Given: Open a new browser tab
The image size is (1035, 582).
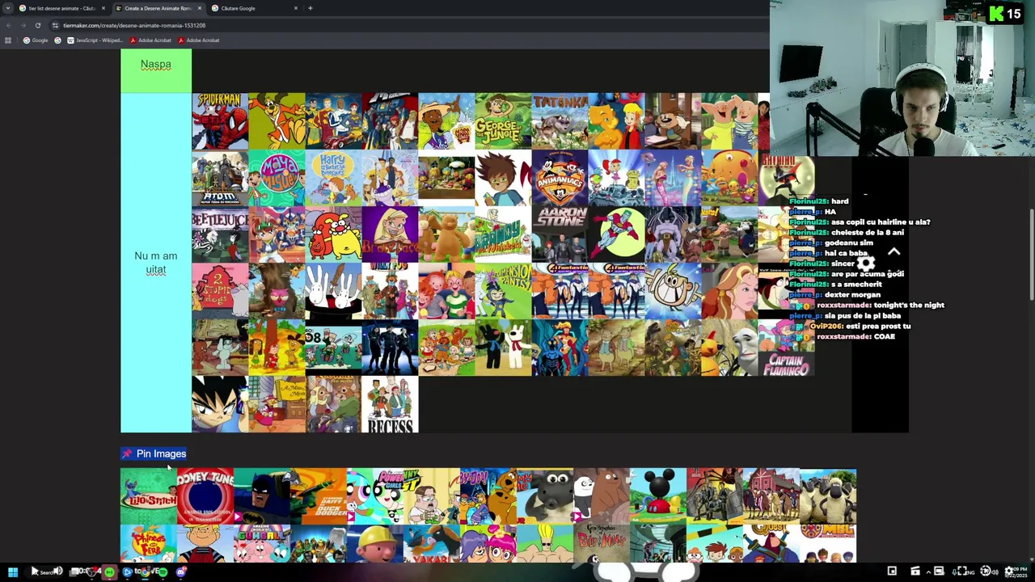Looking at the screenshot, I should pyautogui.click(x=310, y=8).
